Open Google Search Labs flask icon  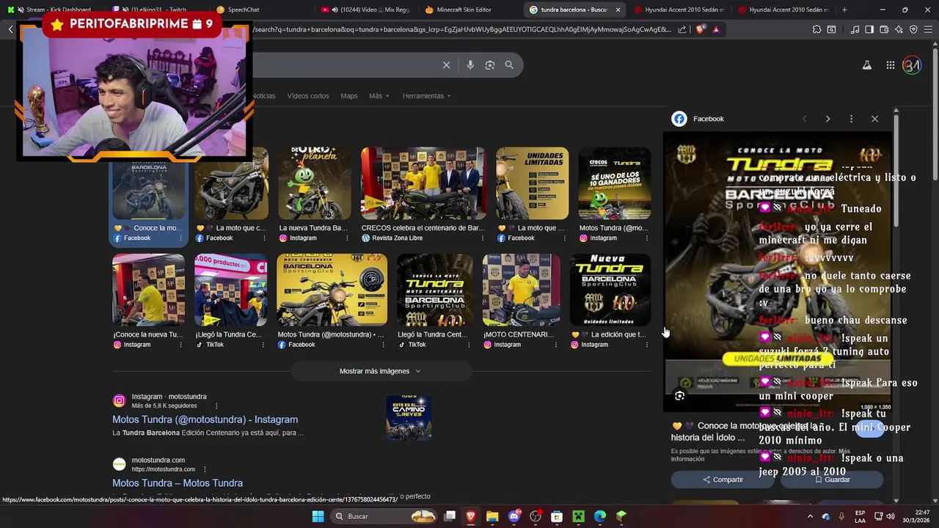point(866,65)
